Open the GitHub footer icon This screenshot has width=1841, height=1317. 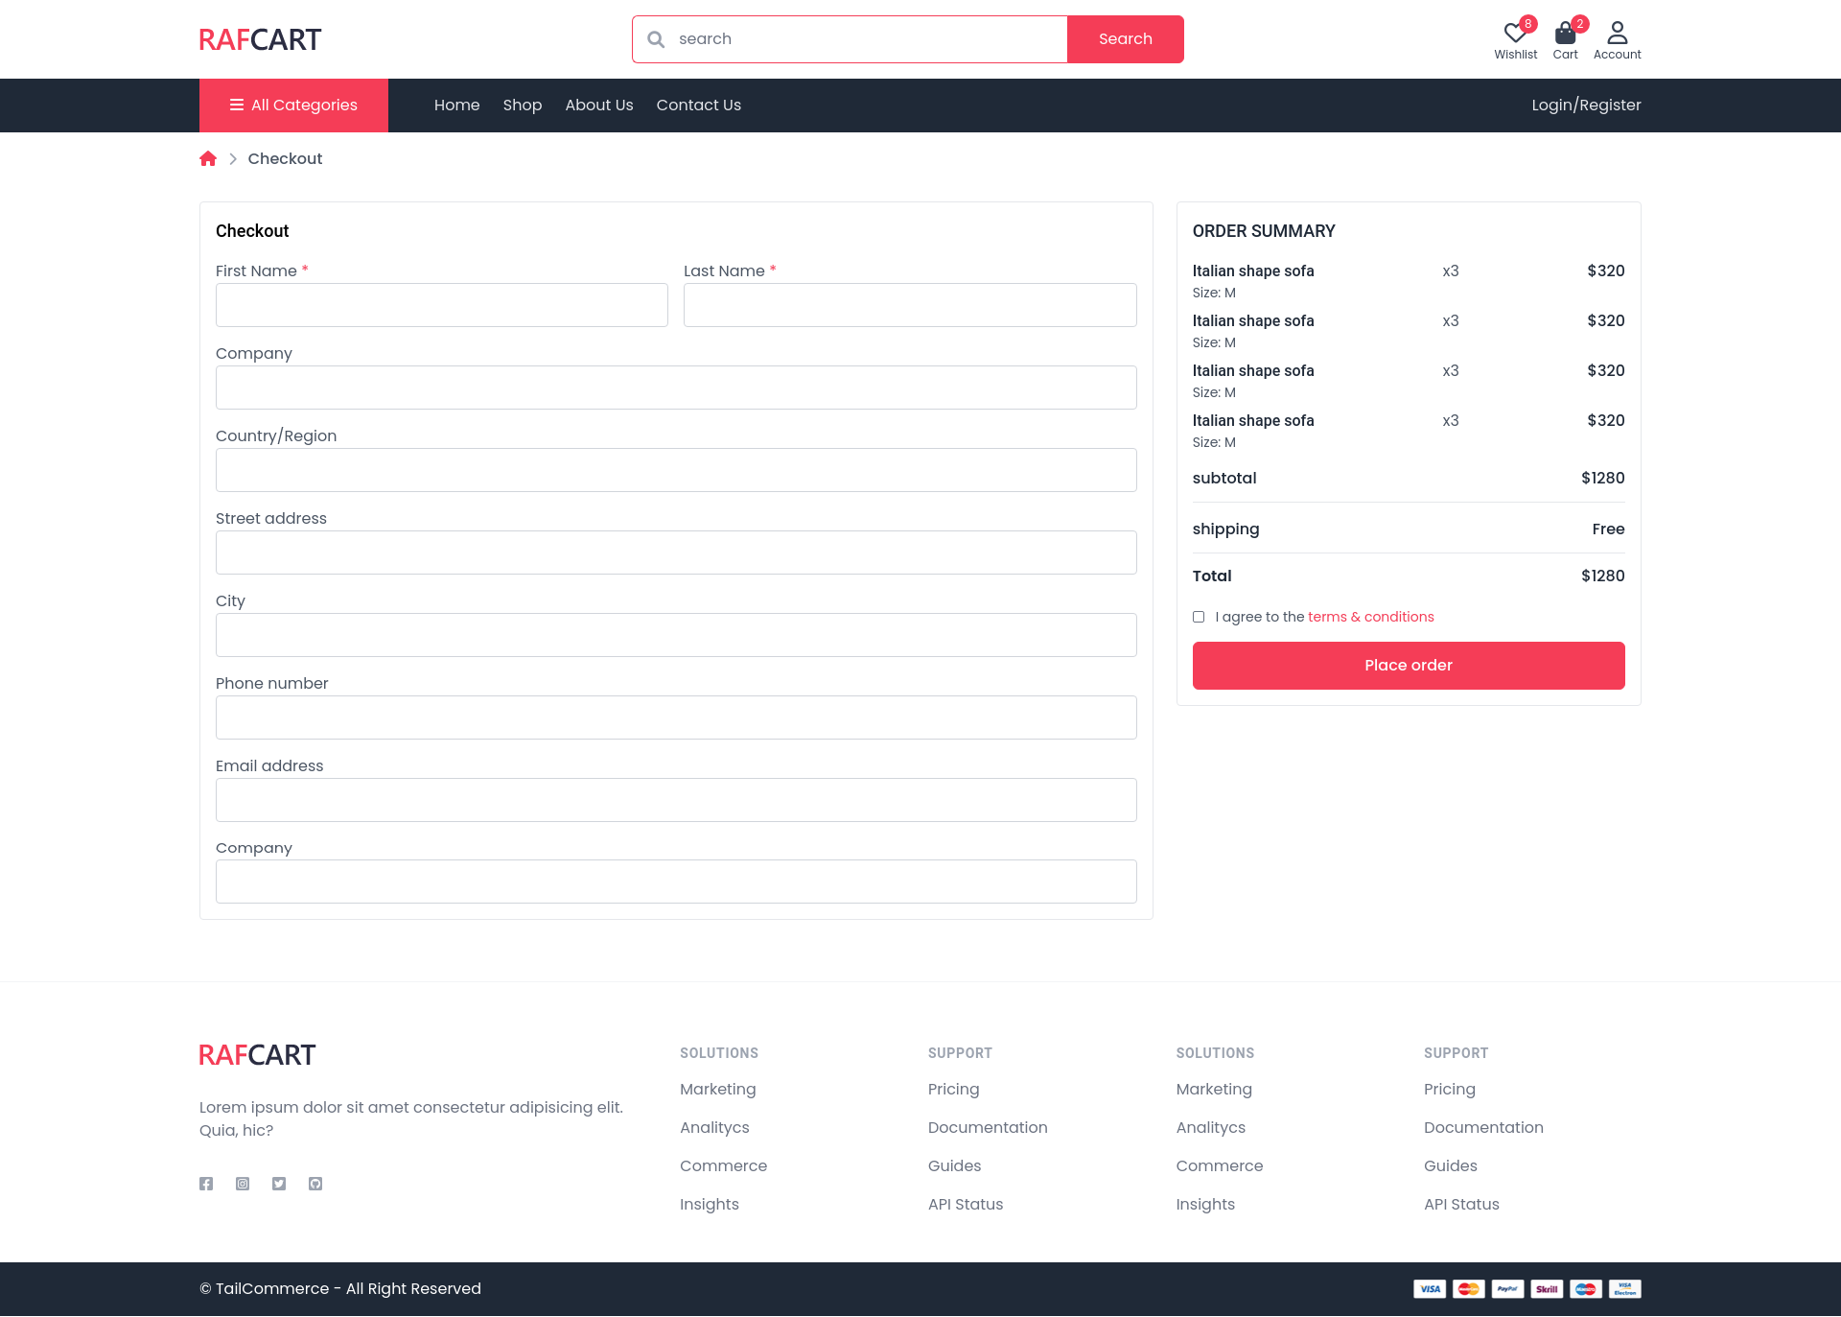pyautogui.click(x=315, y=1184)
